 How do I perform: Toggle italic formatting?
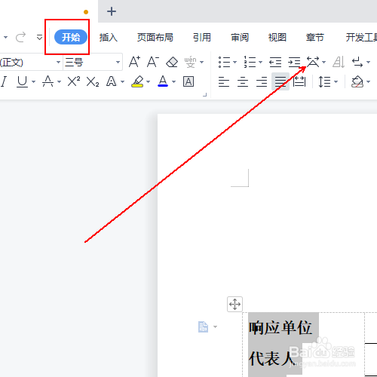tap(4, 81)
